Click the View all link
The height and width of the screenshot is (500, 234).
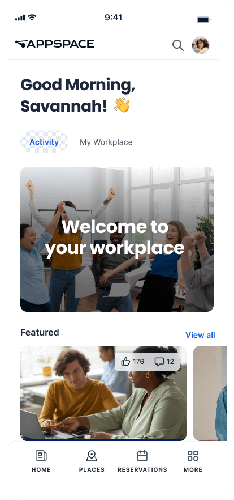[x=200, y=335]
